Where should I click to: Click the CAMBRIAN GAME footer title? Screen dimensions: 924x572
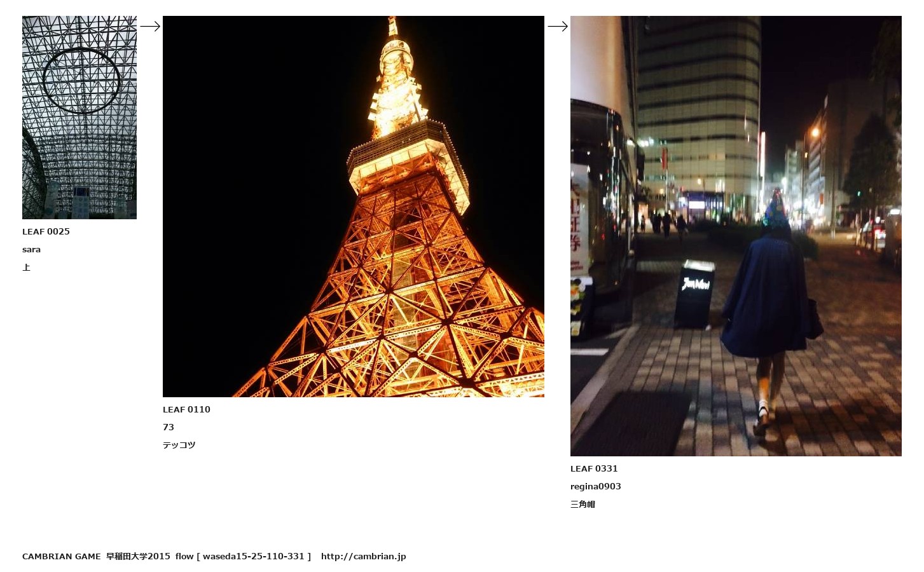tap(61, 556)
